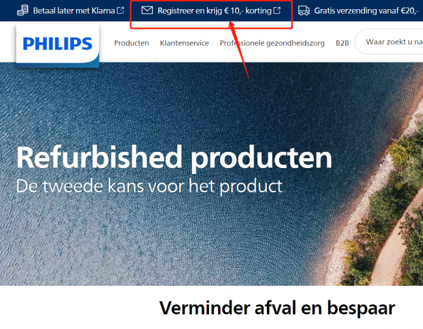Click the coastline hero banner image
The image size is (423, 329).
click(211, 174)
